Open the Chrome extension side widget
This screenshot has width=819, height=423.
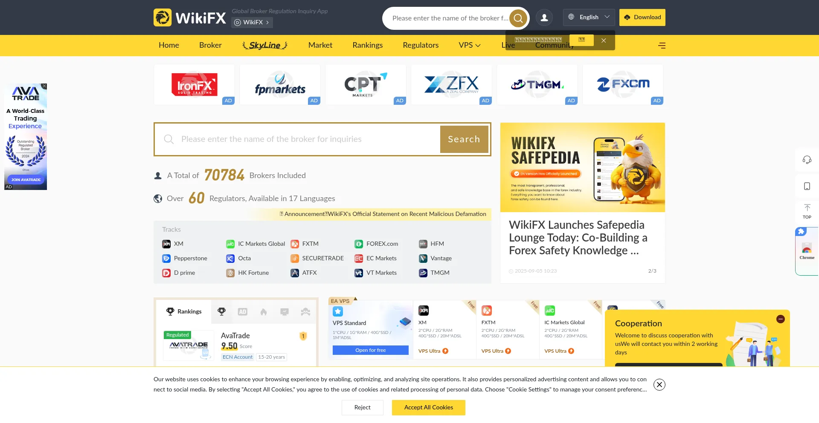click(807, 252)
